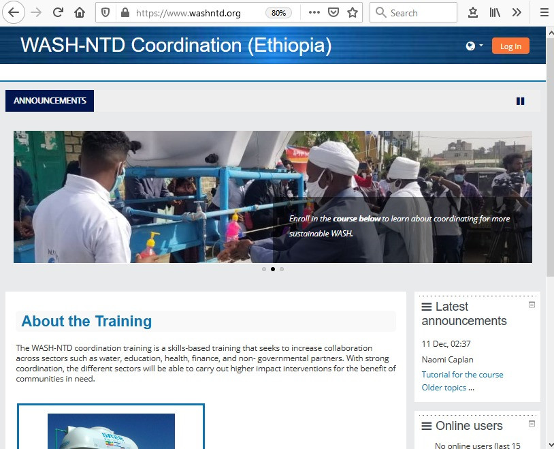Open the browser home page icon
The height and width of the screenshot is (449, 554).
click(80, 13)
